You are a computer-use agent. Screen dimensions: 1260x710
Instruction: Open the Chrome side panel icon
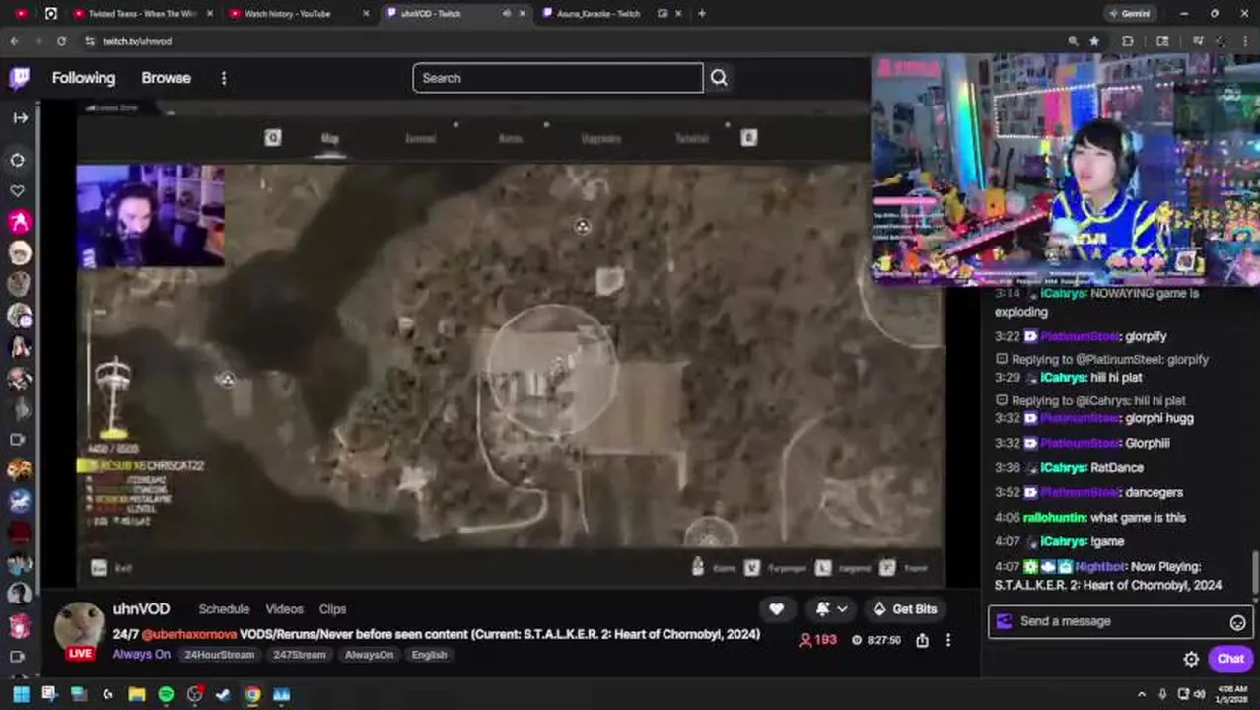1163,41
